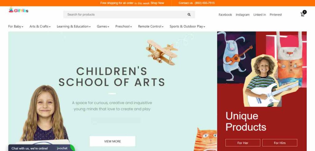Go to home via Giftiks logo
Screen dimensions: 315x151
tap(18, 10)
